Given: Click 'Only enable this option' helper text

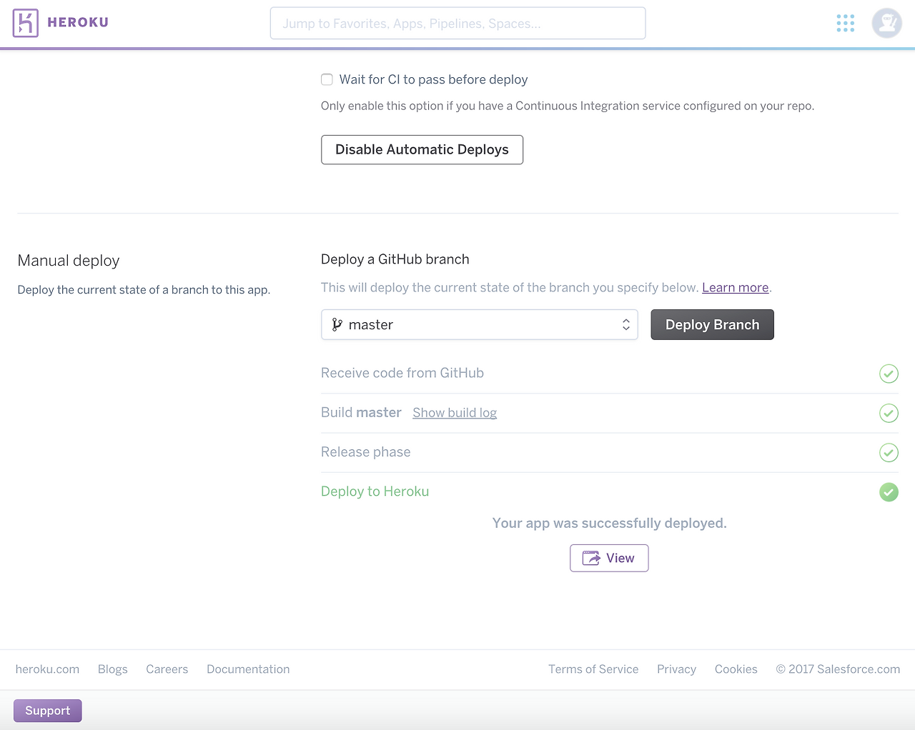Looking at the screenshot, I should coord(568,106).
